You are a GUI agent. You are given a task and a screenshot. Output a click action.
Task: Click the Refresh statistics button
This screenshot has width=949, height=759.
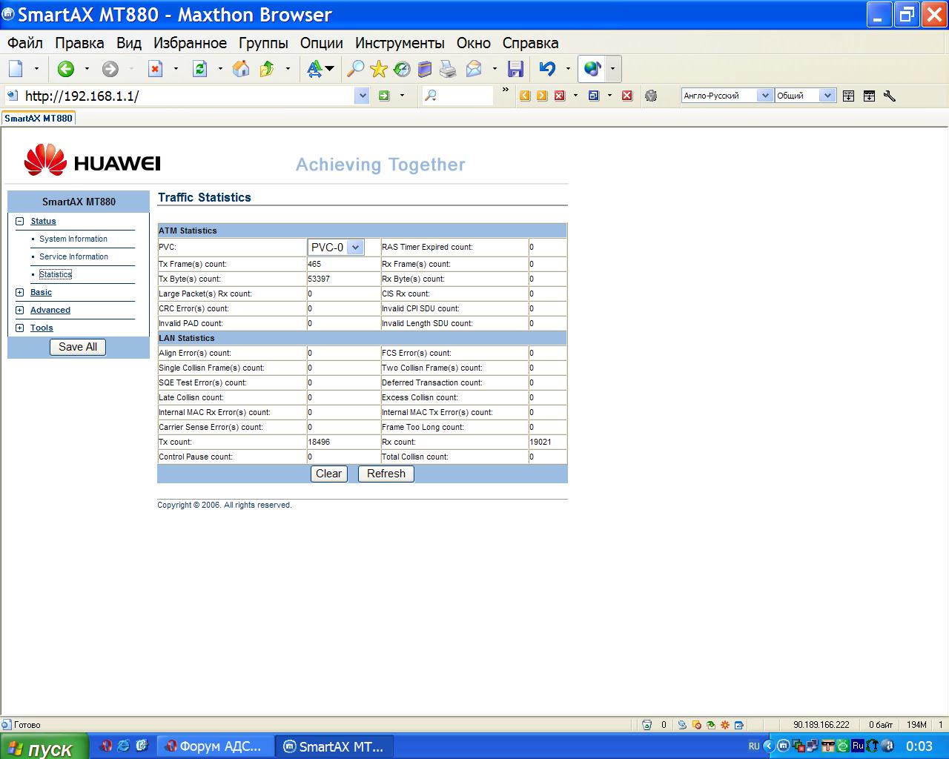pos(386,474)
